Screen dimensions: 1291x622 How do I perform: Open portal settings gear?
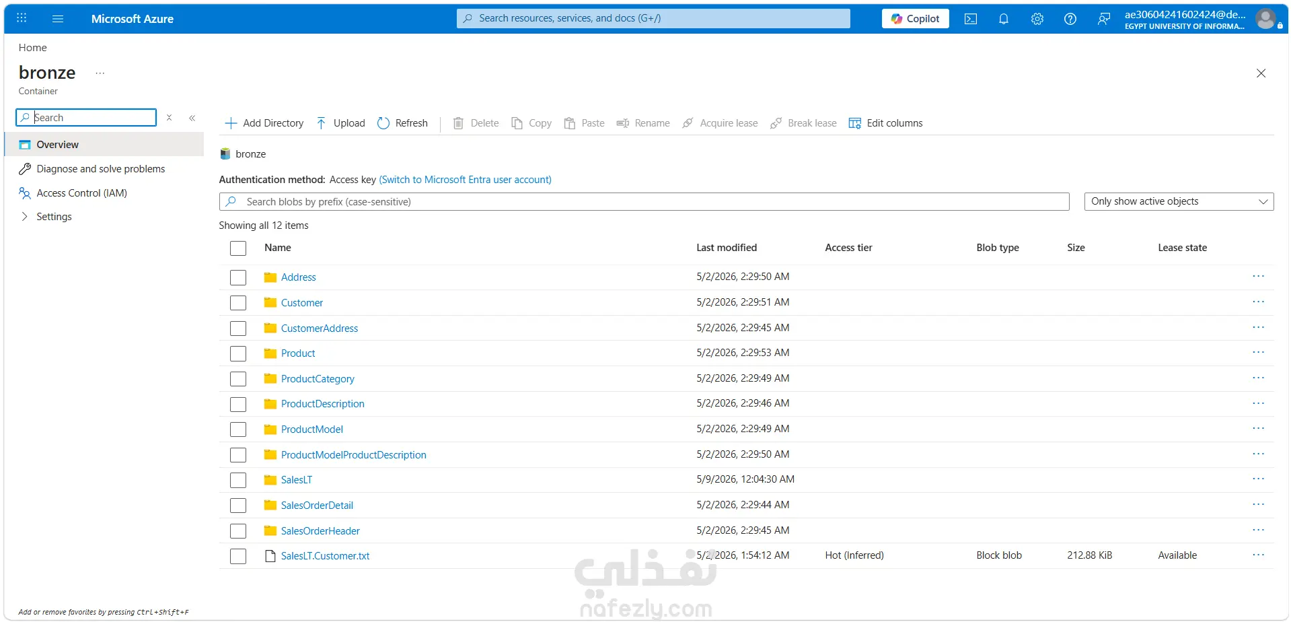click(x=1037, y=19)
